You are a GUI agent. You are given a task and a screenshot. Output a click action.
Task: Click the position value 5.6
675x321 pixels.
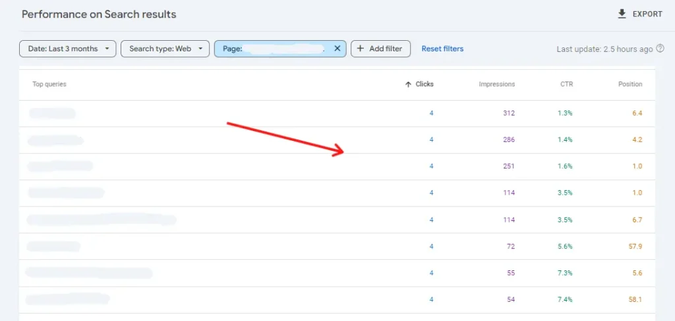click(x=638, y=273)
